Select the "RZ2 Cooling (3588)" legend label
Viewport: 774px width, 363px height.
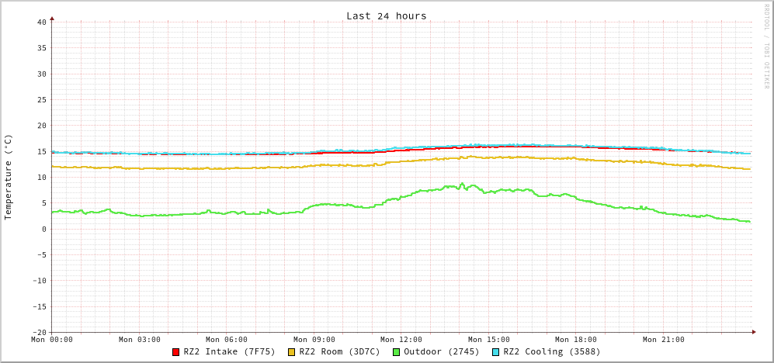(x=551, y=351)
